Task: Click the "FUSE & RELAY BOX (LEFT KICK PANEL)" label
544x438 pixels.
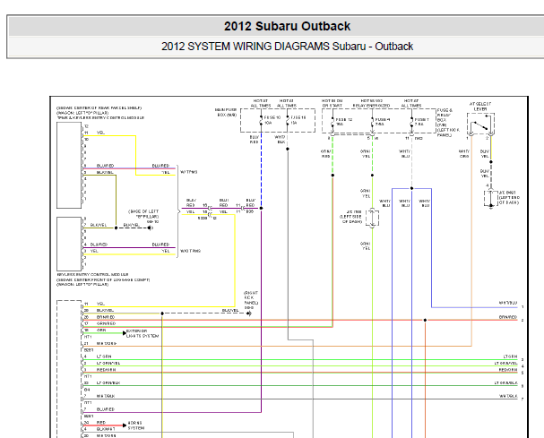Action: (448, 123)
